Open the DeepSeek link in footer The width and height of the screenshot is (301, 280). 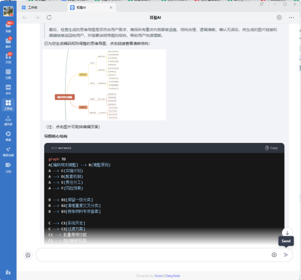point(173,276)
